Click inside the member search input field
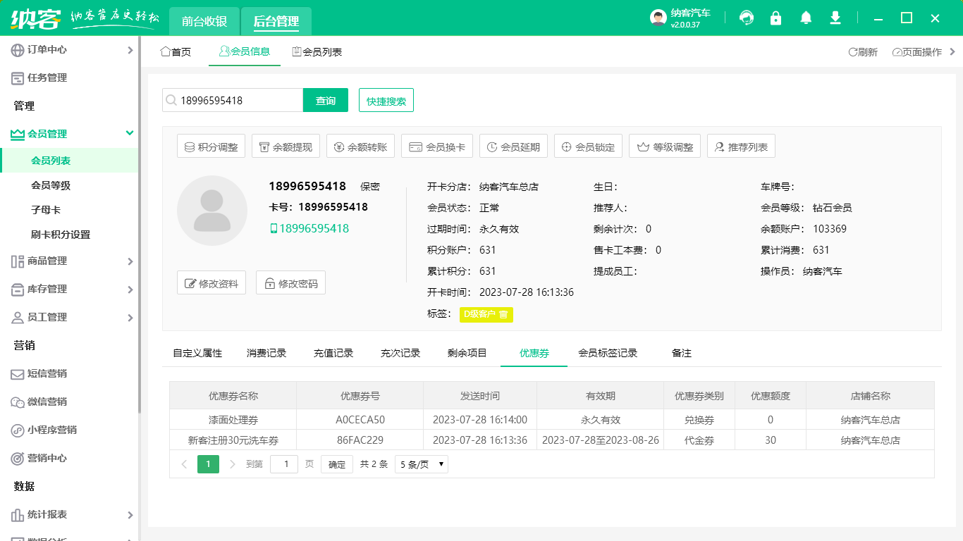This screenshot has width=963, height=541. click(x=233, y=100)
